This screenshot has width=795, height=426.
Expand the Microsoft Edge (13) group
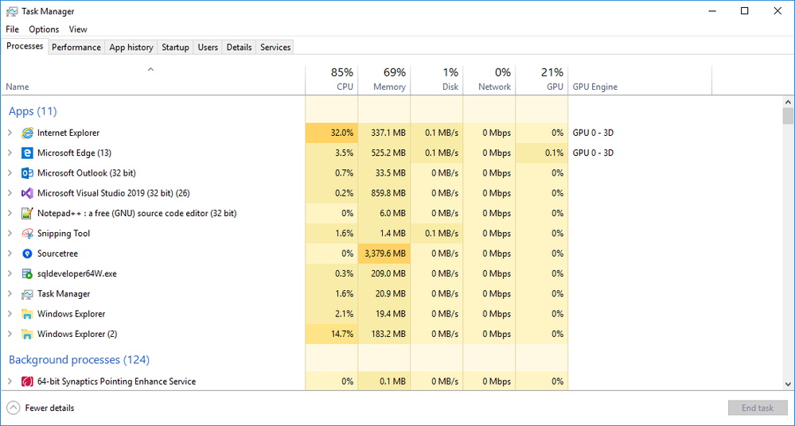pyautogui.click(x=10, y=153)
